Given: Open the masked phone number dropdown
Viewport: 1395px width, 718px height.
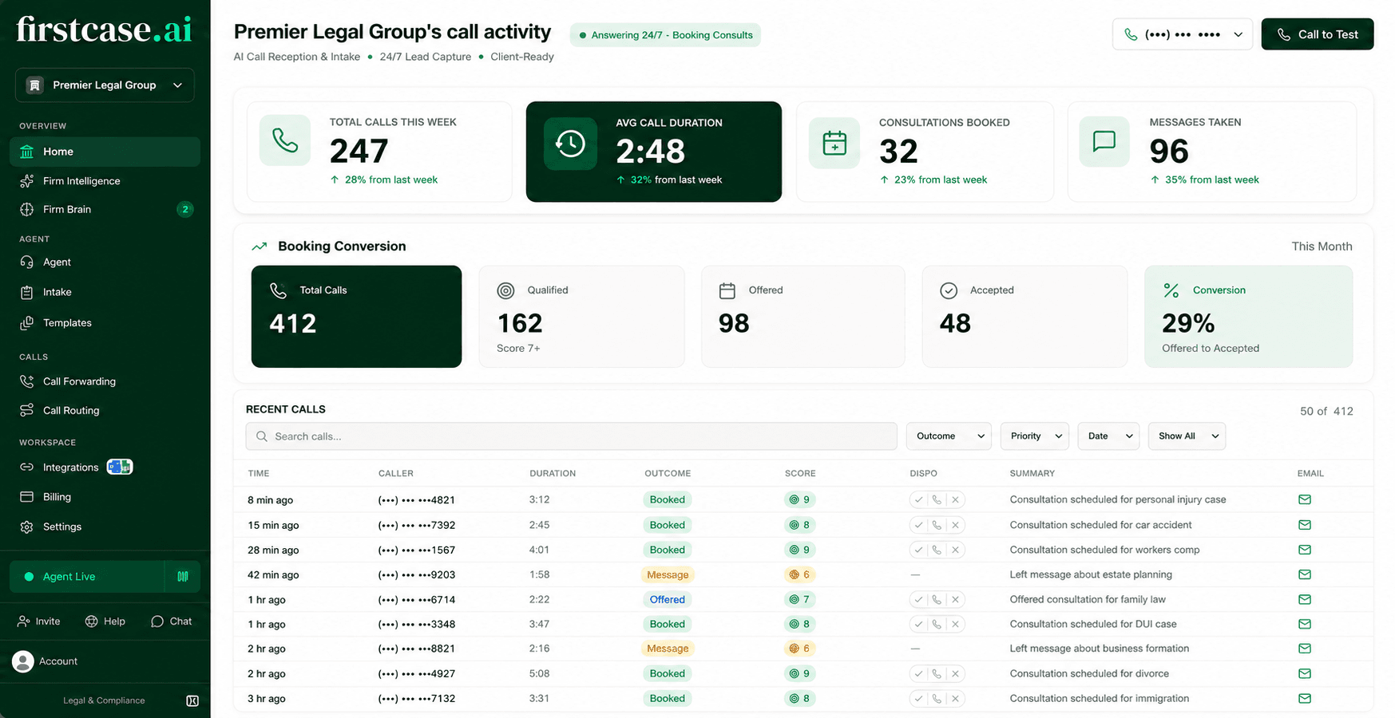Looking at the screenshot, I should [x=1182, y=34].
